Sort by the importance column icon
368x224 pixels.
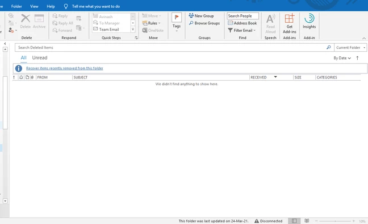click(x=14, y=77)
